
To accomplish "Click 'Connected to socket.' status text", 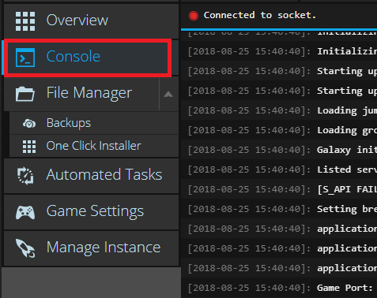I will (259, 15).
